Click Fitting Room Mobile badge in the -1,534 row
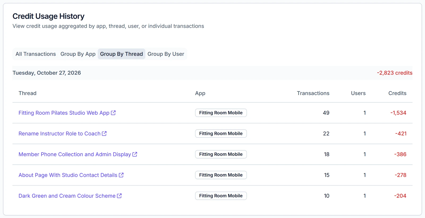Image resolution: width=425 pixels, height=218 pixels. pos(221,113)
